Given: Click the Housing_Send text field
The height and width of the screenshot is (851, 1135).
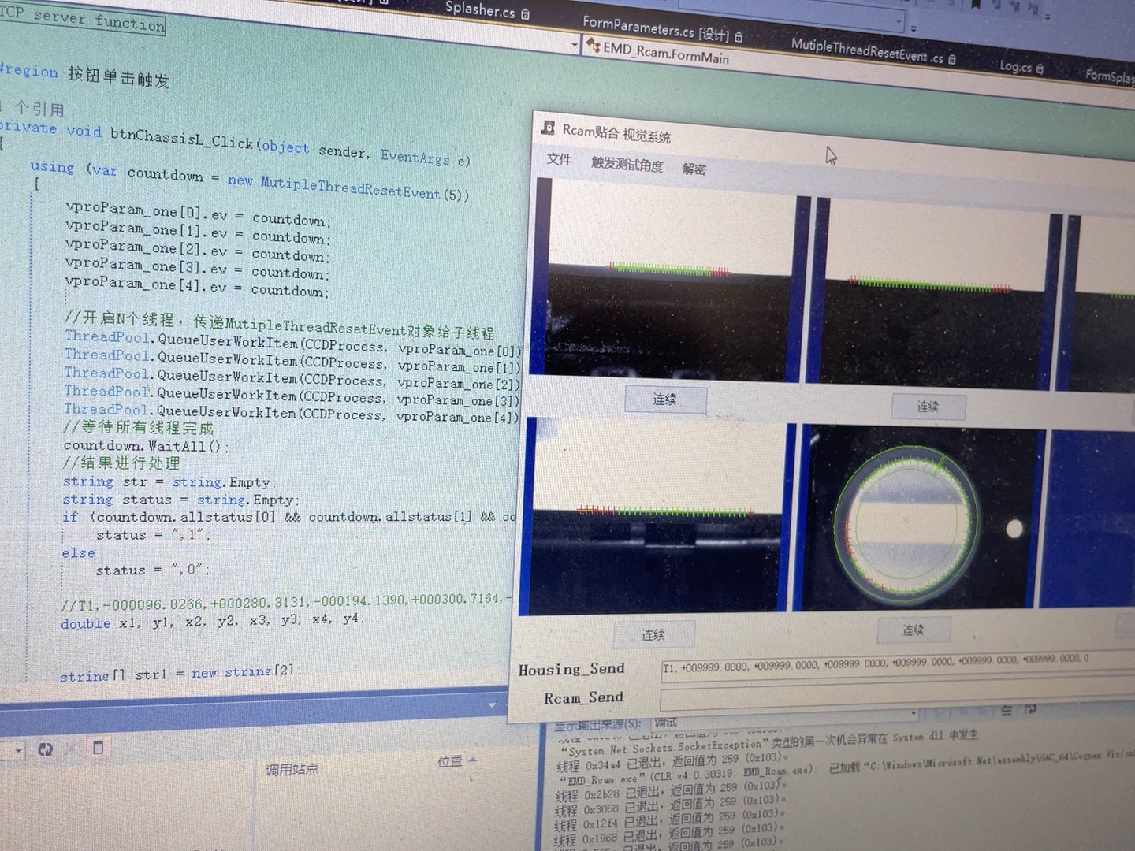Looking at the screenshot, I should click(897, 665).
